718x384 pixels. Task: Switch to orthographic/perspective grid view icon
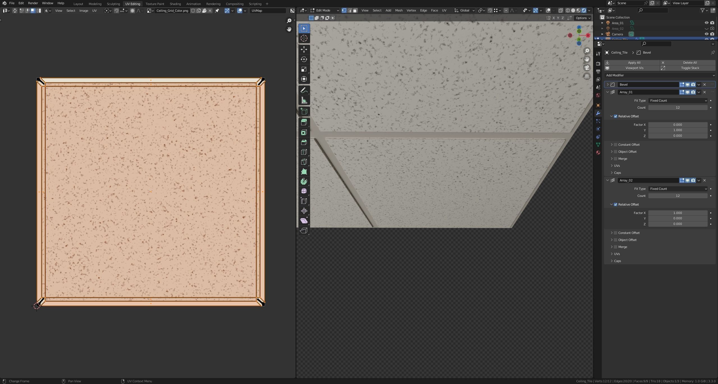click(587, 76)
